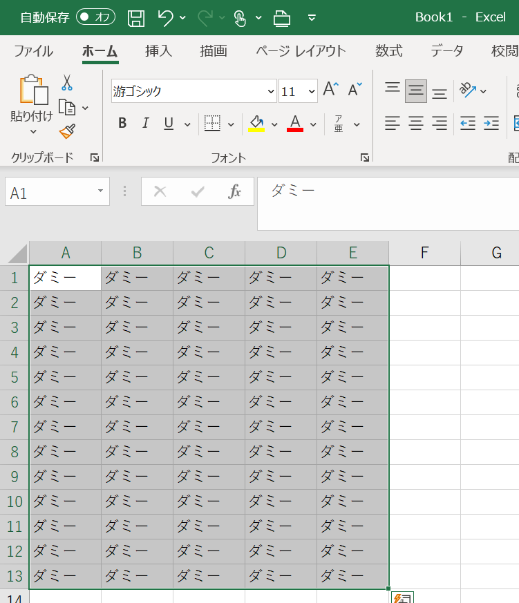The height and width of the screenshot is (603, 519).
Task: Select the Format Painter brush icon
Action: click(67, 131)
